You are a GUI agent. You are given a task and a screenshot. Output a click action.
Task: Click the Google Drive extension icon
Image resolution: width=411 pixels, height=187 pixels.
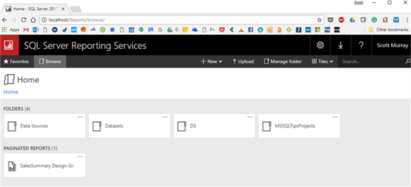352,20
